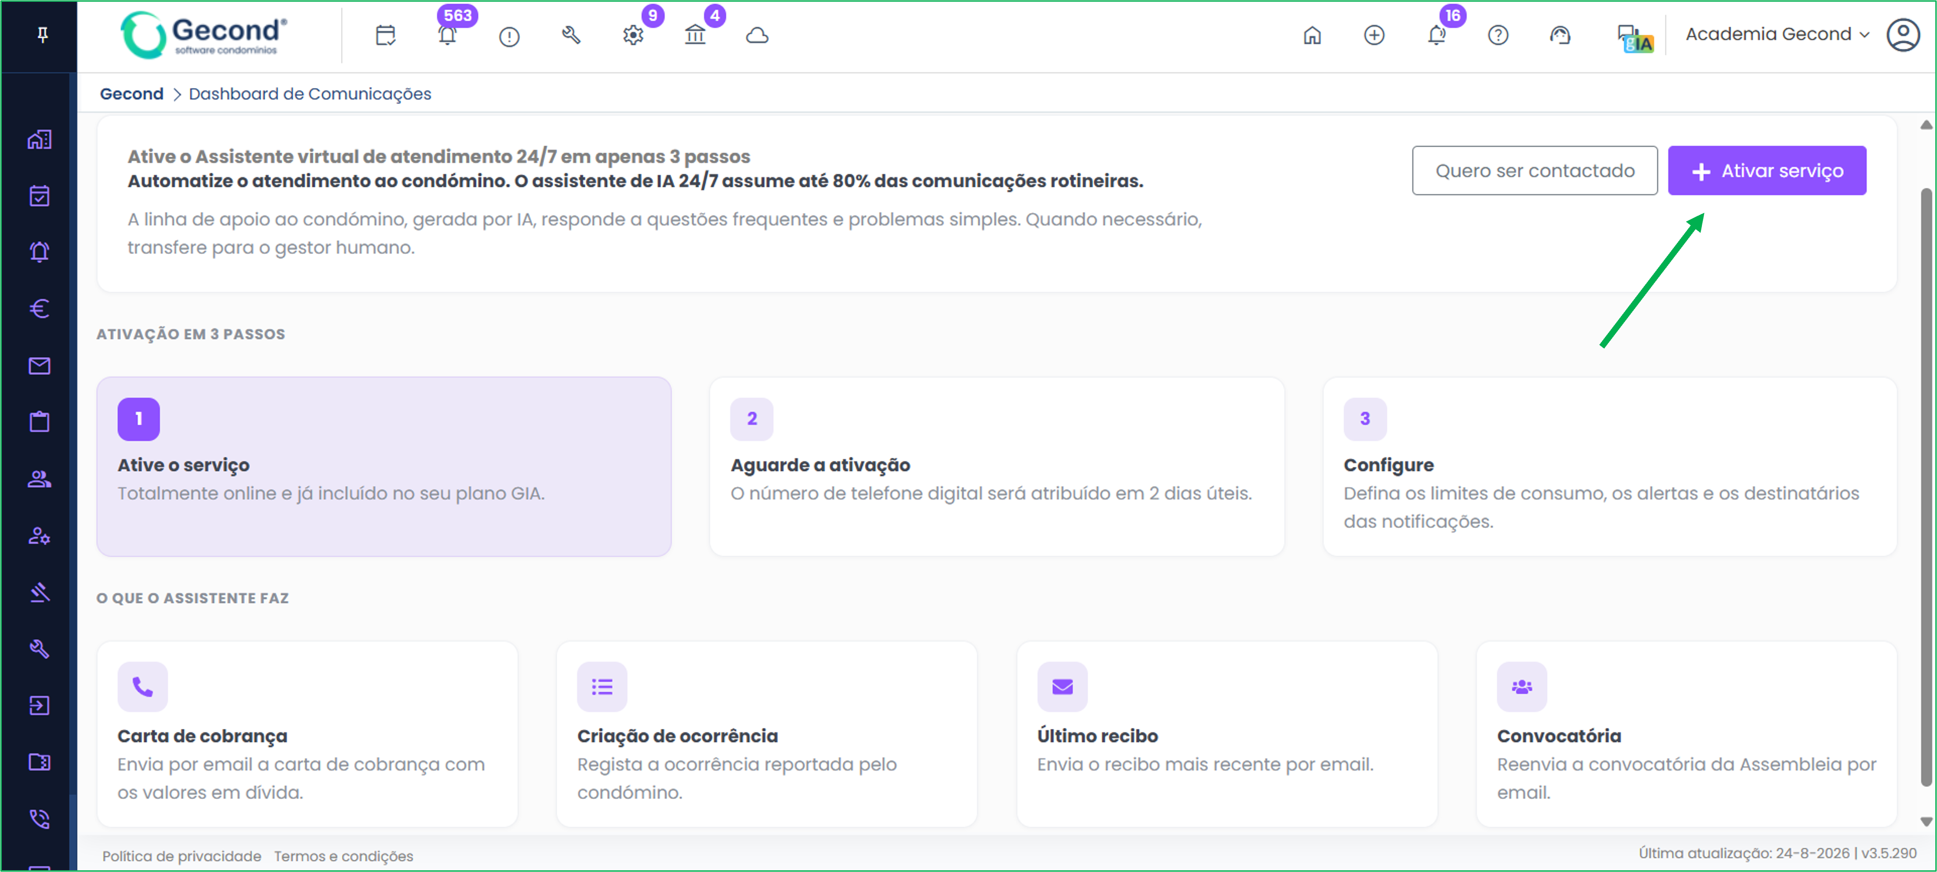The image size is (1937, 872).
Task: Click the Carta de cobrança phone icon
Action: tap(143, 686)
